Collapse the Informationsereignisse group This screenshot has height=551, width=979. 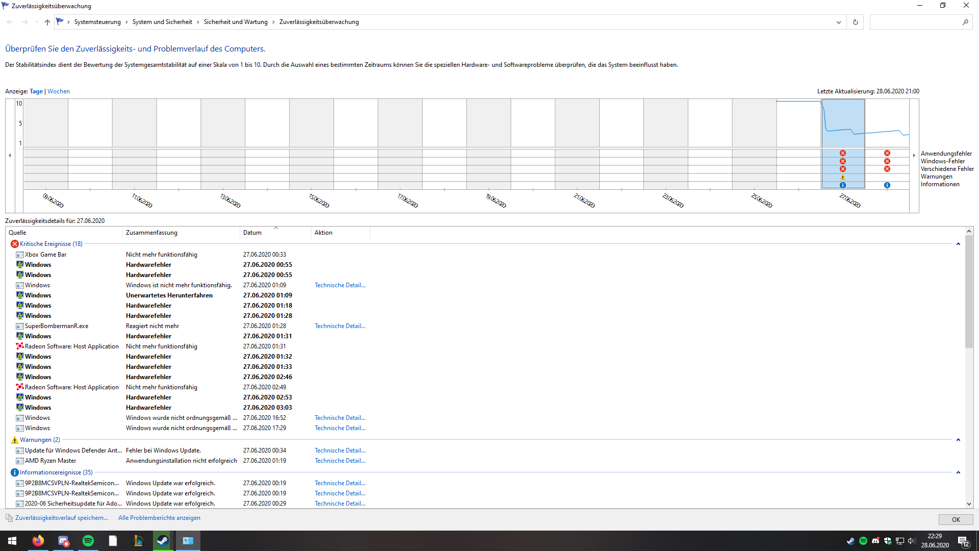pos(958,472)
